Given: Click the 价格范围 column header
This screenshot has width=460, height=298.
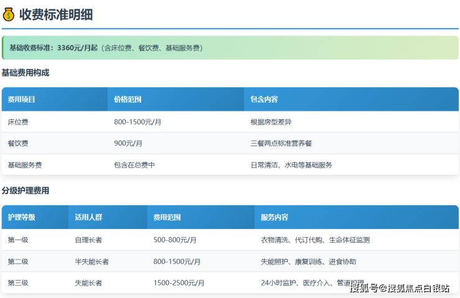Looking at the screenshot, I should [x=128, y=100].
